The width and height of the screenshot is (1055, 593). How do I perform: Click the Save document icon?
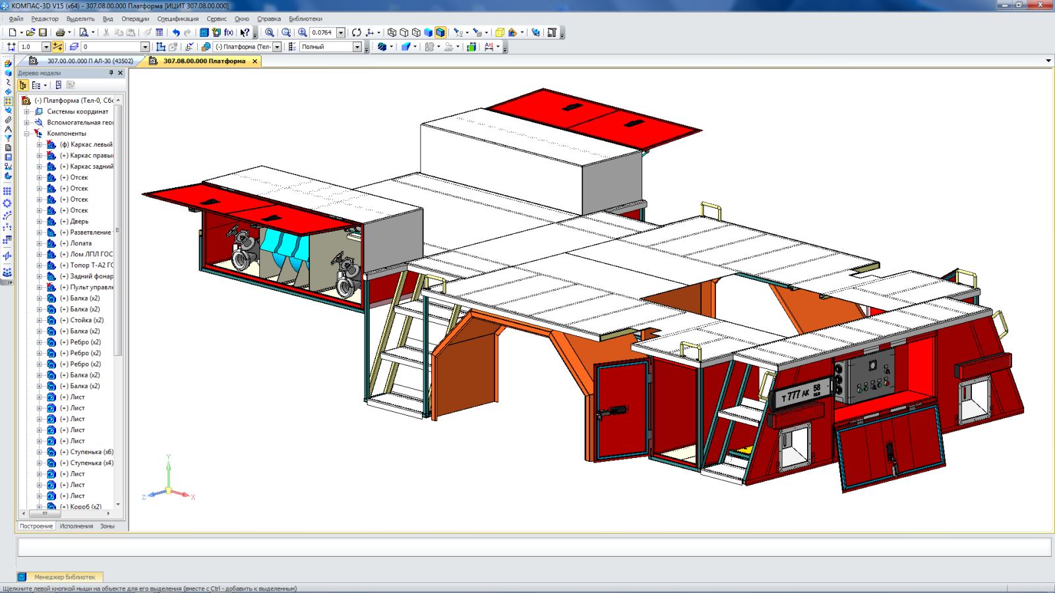[x=43, y=32]
